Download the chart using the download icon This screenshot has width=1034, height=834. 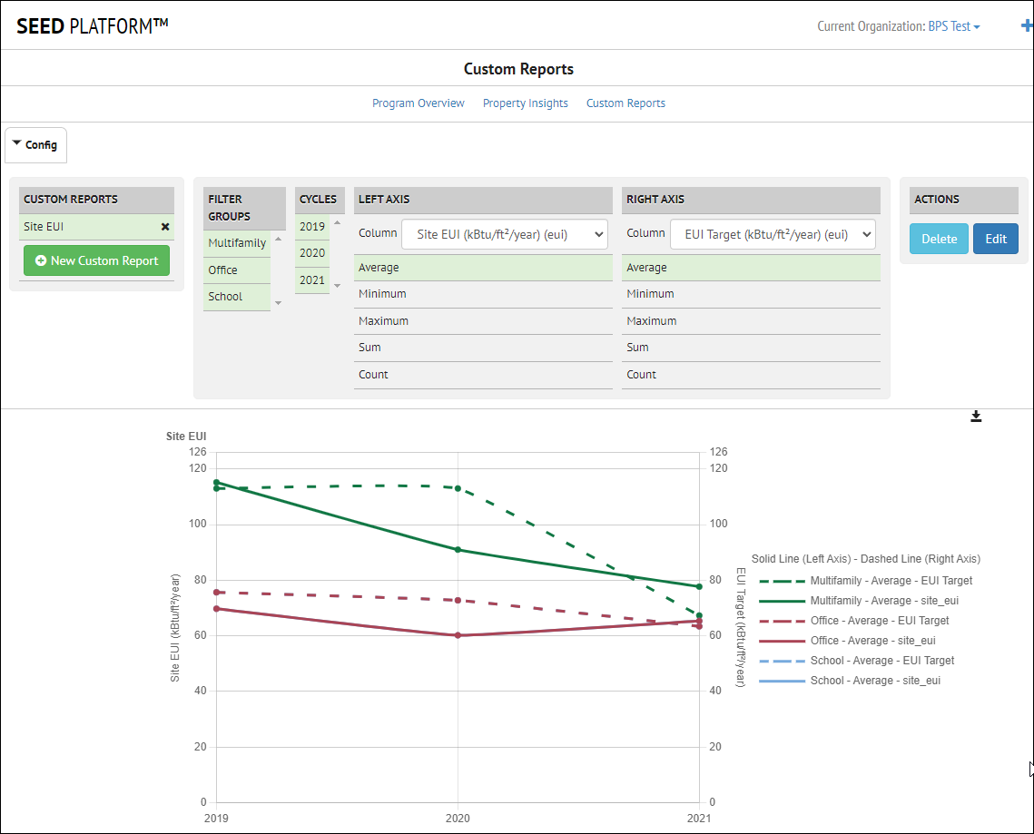click(976, 416)
